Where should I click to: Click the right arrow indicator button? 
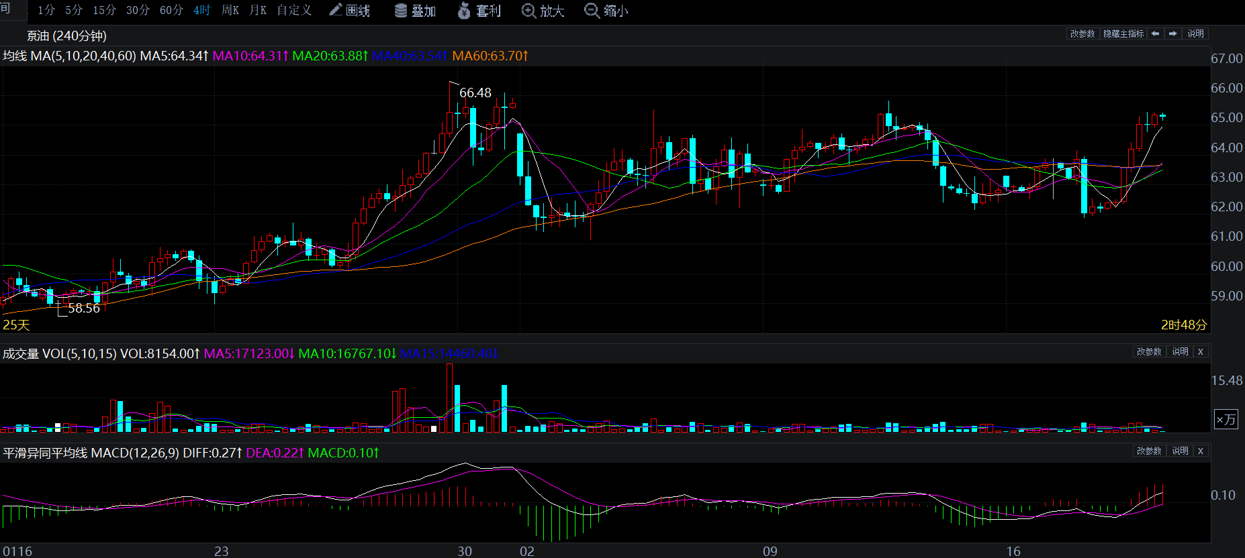click(x=1172, y=34)
